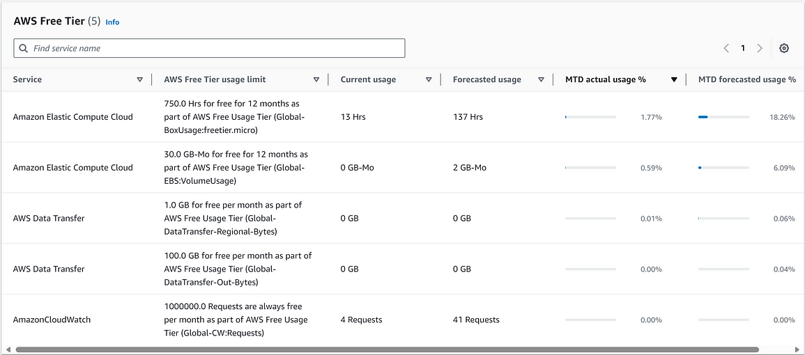Click the 41 Requests forecasted usage value
805x355 pixels.
[x=476, y=319]
